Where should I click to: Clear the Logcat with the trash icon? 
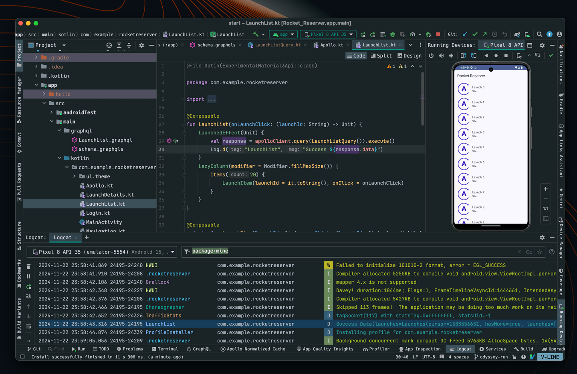[x=28, y=266]
